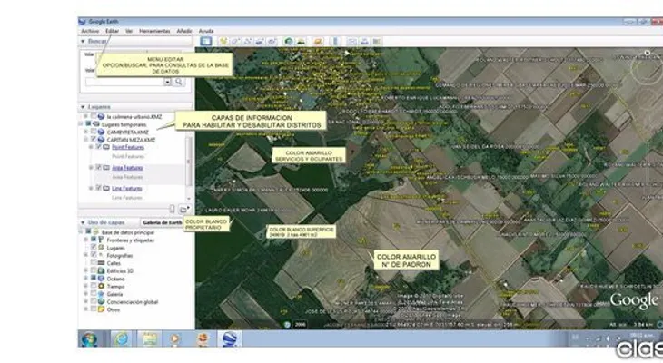Add a placemark with the pushpin tool

223,42
